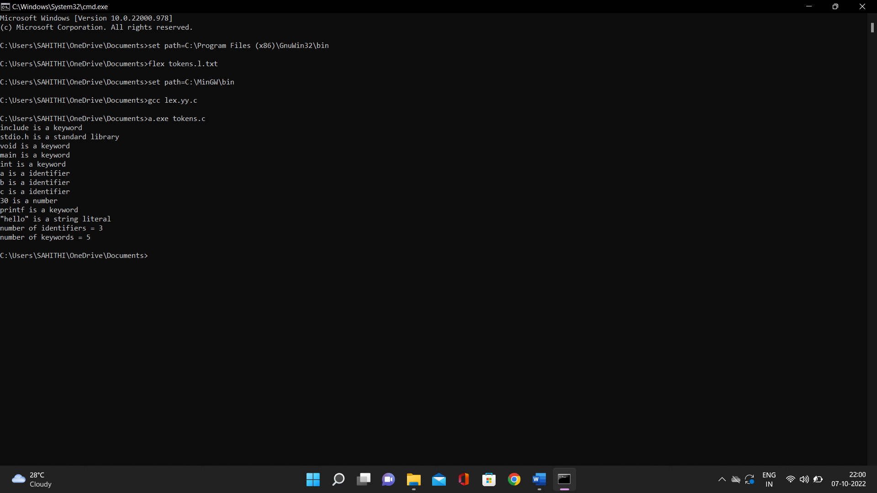Click the cmd.exe title bar system icon
This screenshot has width=877, height=493.
pyautogui.click(x=5, y=6)
